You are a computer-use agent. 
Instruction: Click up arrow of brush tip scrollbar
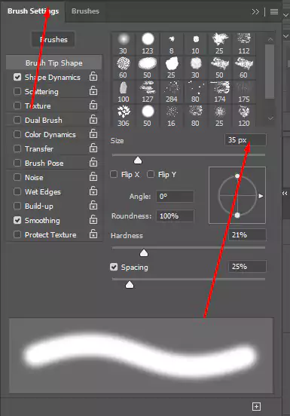(x=270, y=39)
